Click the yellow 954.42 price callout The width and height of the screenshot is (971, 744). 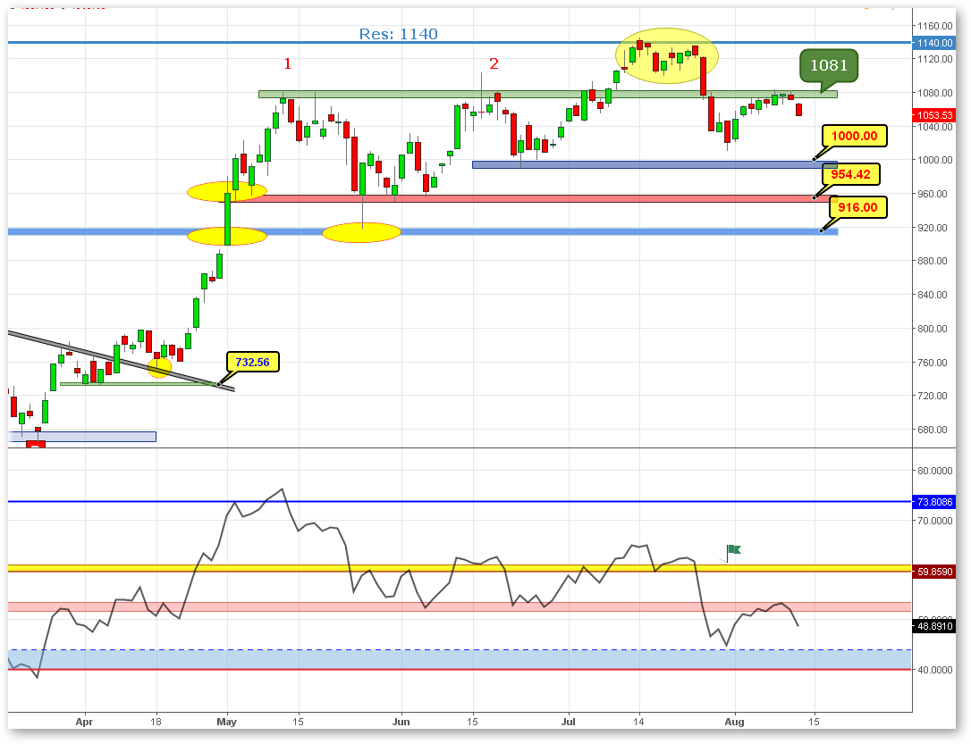tap(850, 174)
